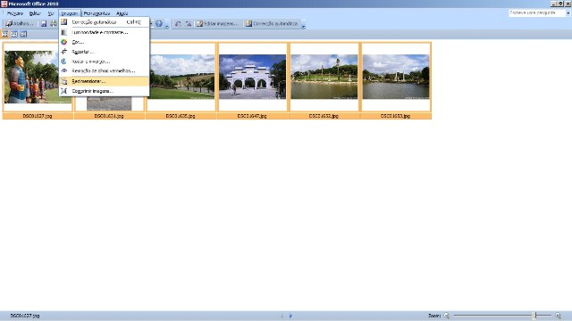Viewport: 572px width, 321px height.
Task: Choose the Redimensionar... menu entry
Action: [x=105, y=81]
